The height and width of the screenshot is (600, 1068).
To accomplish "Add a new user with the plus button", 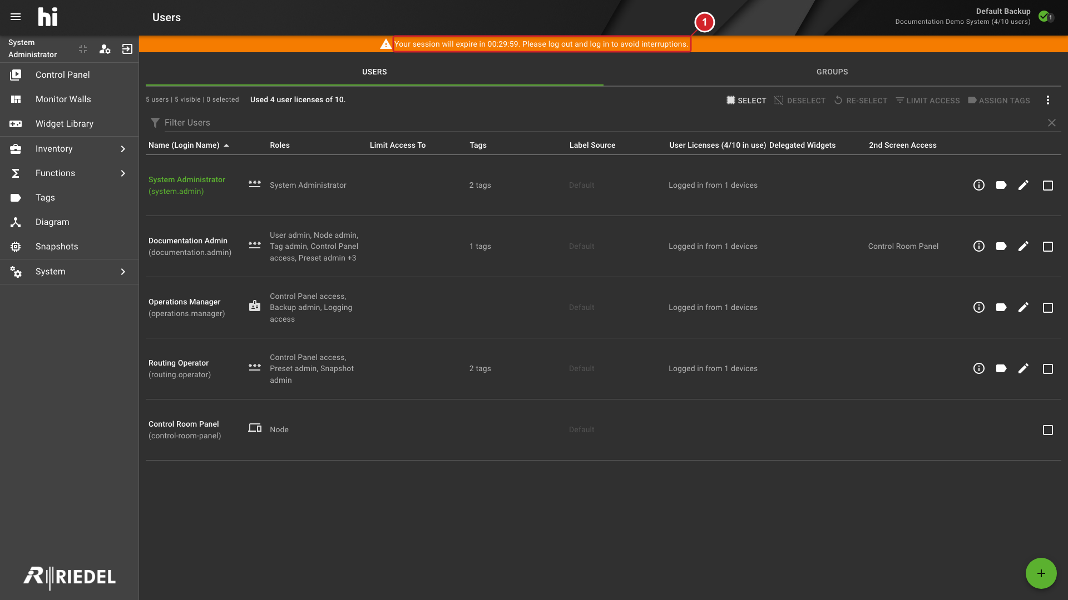I will click(1041, 573).
